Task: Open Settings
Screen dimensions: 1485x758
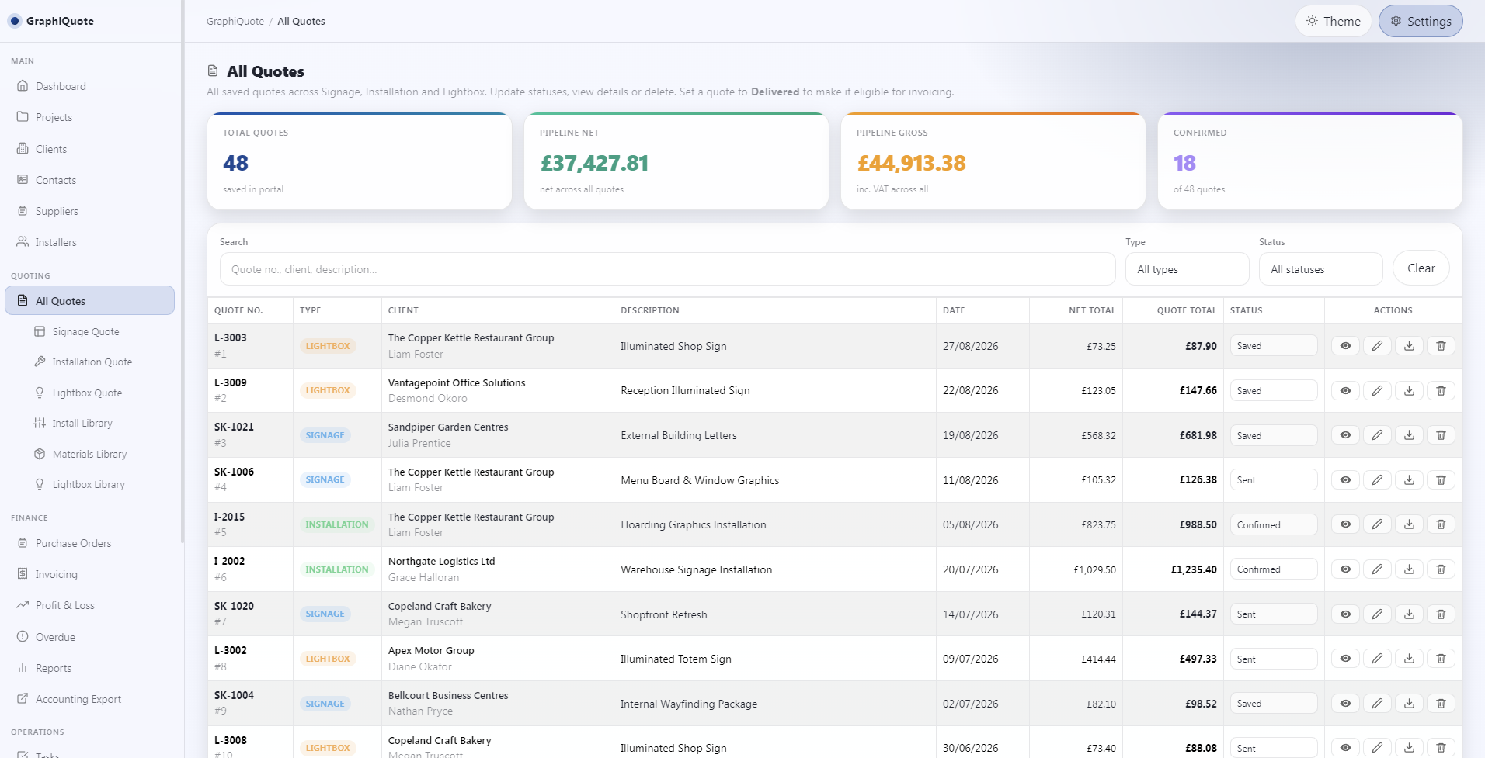Action: pos(1421,21)
